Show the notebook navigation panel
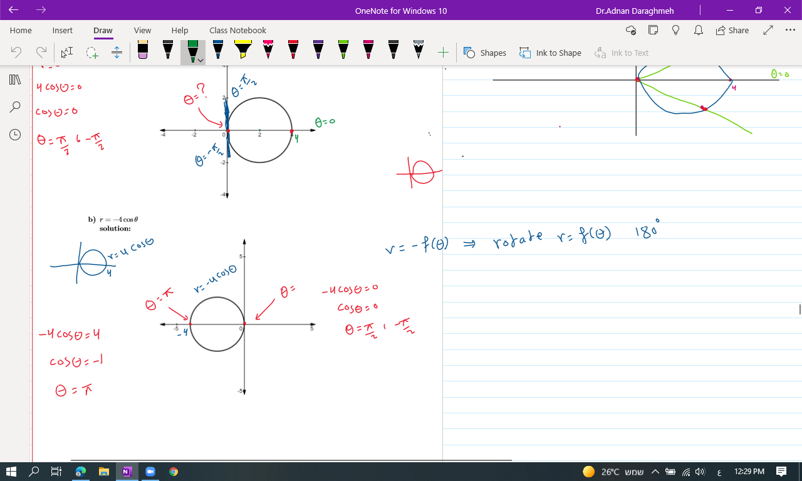 [x=15, y=80]
